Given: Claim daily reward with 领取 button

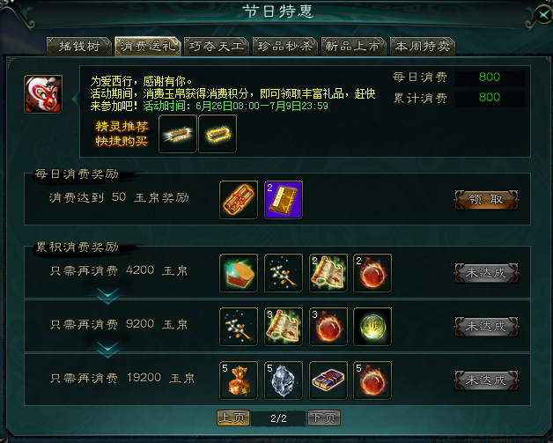Looking at the screenshot, I should pyautogui.click(x=486, y=200).
